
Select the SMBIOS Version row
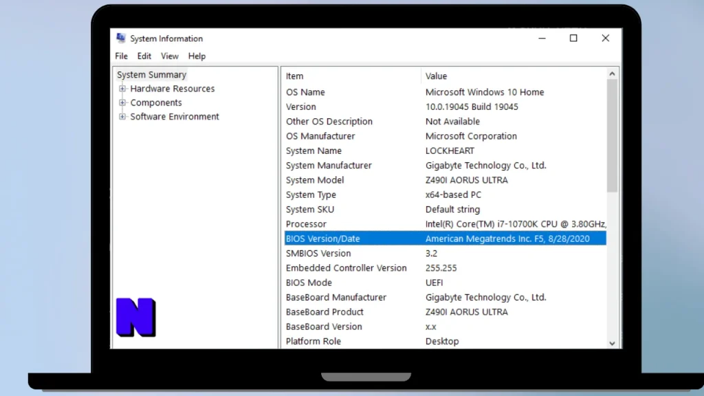[445, 253]
